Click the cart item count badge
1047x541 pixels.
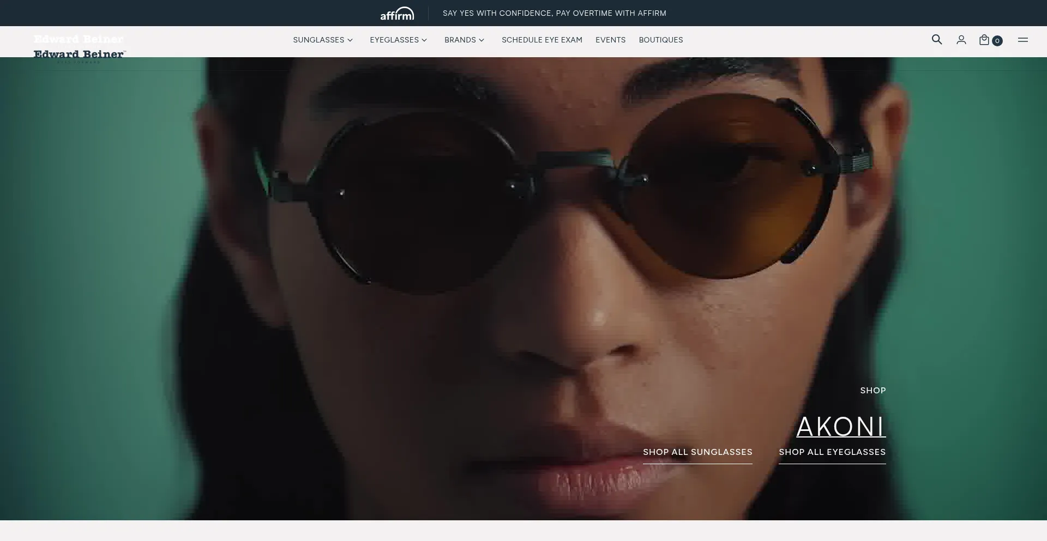(997, 41)
